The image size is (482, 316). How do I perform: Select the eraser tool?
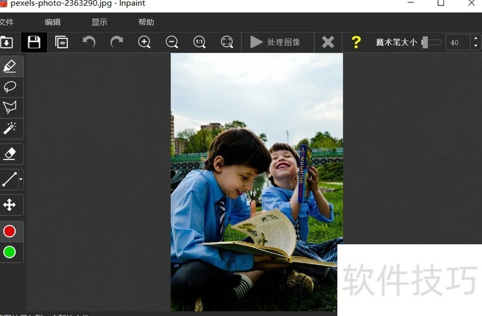[x=10, y=154]
